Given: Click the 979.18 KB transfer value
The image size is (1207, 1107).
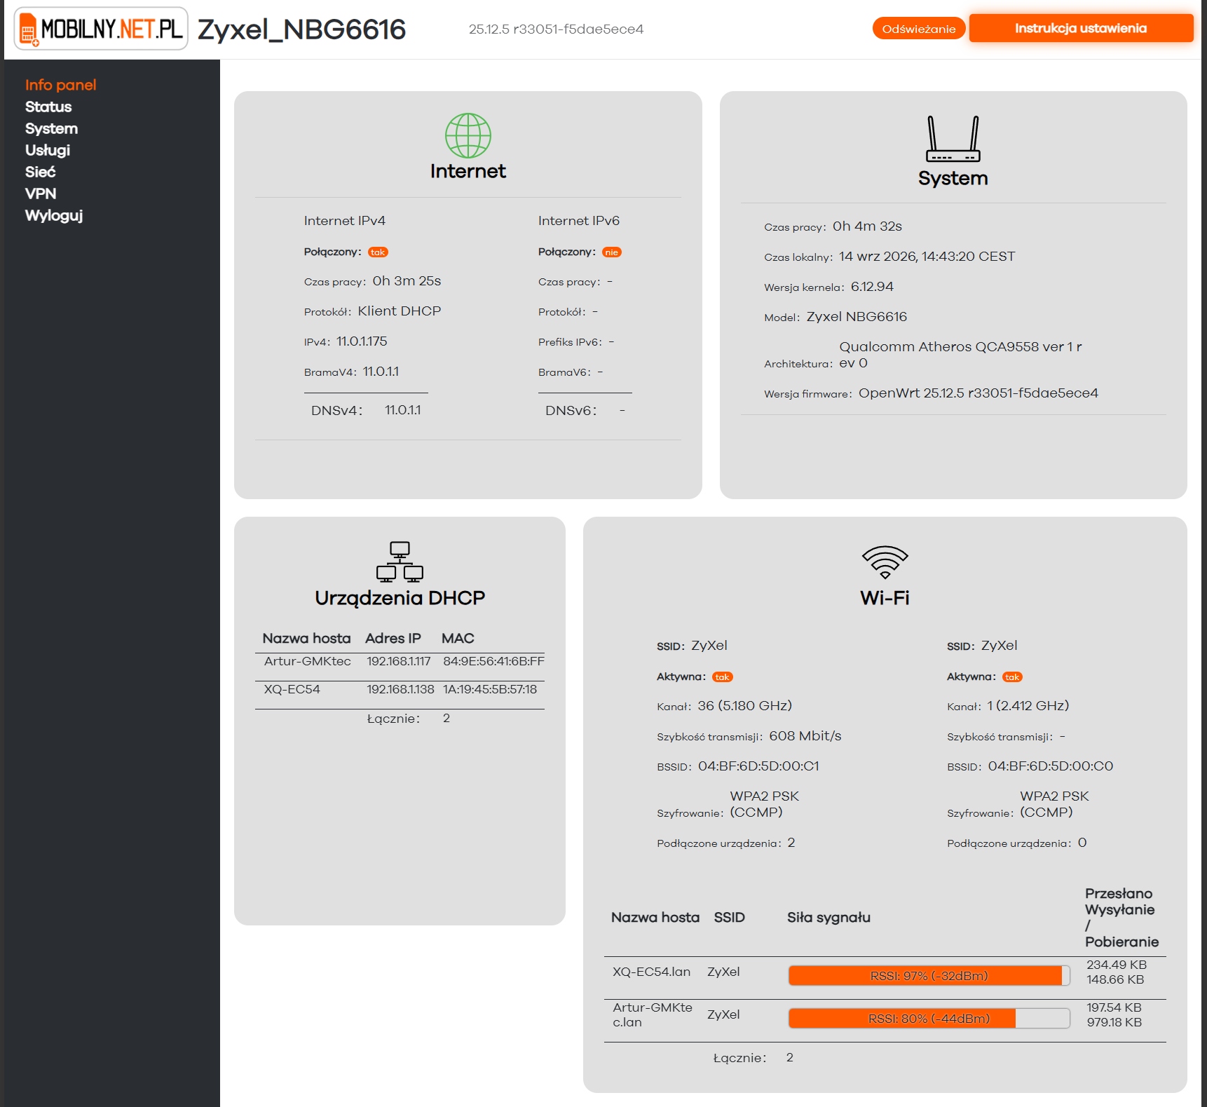Looking at the screenshot, I should [x=1114, y=1022].
